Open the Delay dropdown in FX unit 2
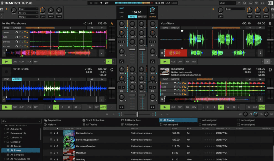This screenshot has width=274, height=161. (235, 9)
